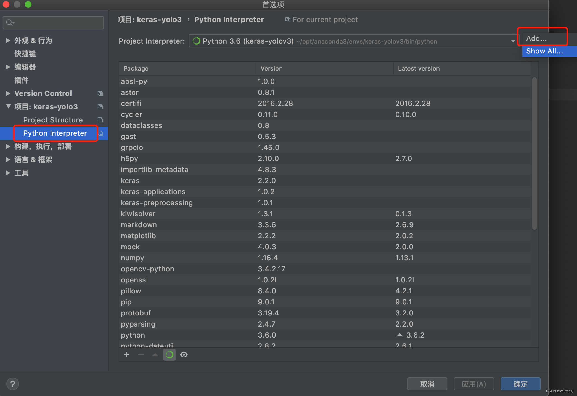Image resolution: width=577 pixels, height=396 pixels.
Task: Click the package list vertical scrollbar
Action: tap(534, 153)
